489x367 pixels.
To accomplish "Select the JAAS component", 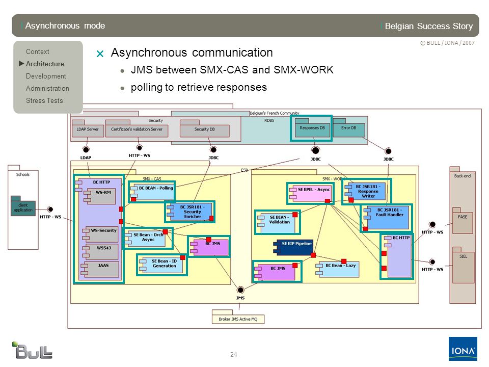I will [100, 269].
